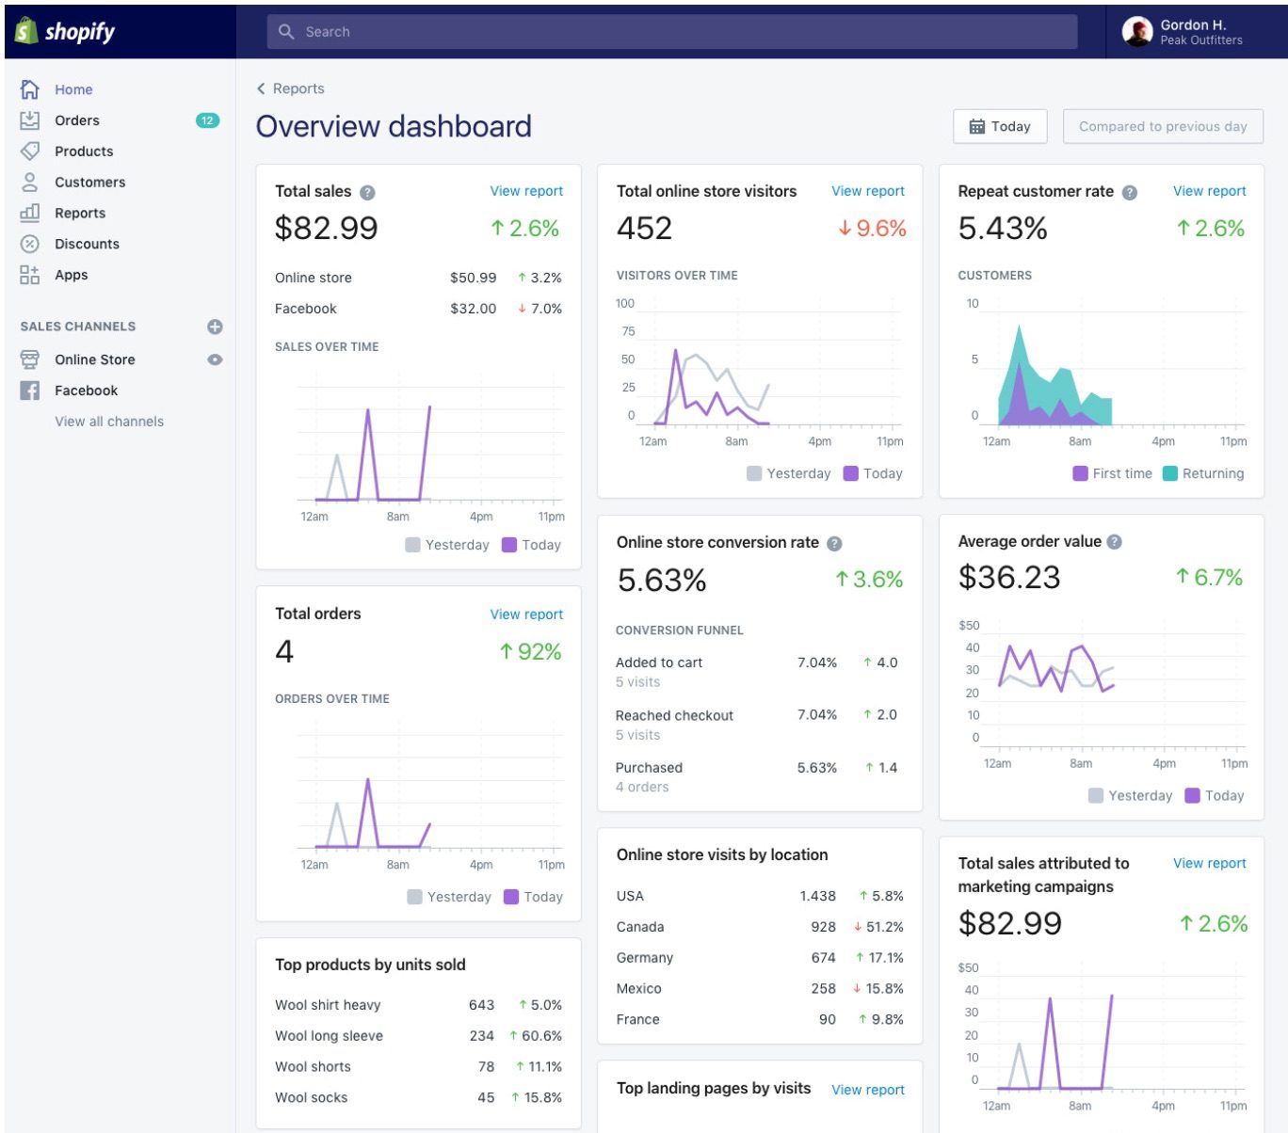The image size is (1288, 1133).
Task: Click View all channels
Action: 108,421
